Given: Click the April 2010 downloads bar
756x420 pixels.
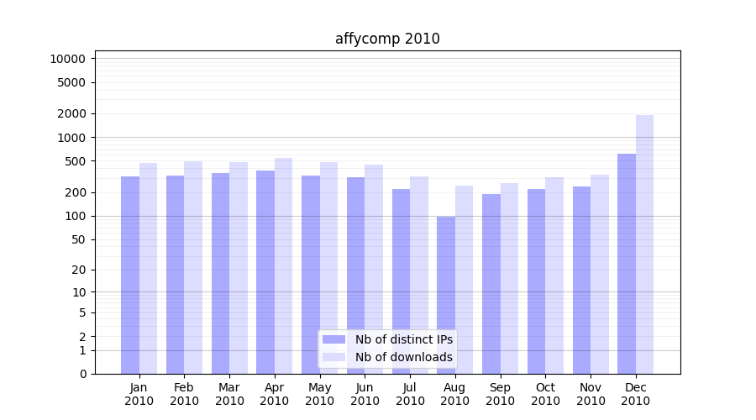Looking at the screenshot, I should (x=283, y=265).
